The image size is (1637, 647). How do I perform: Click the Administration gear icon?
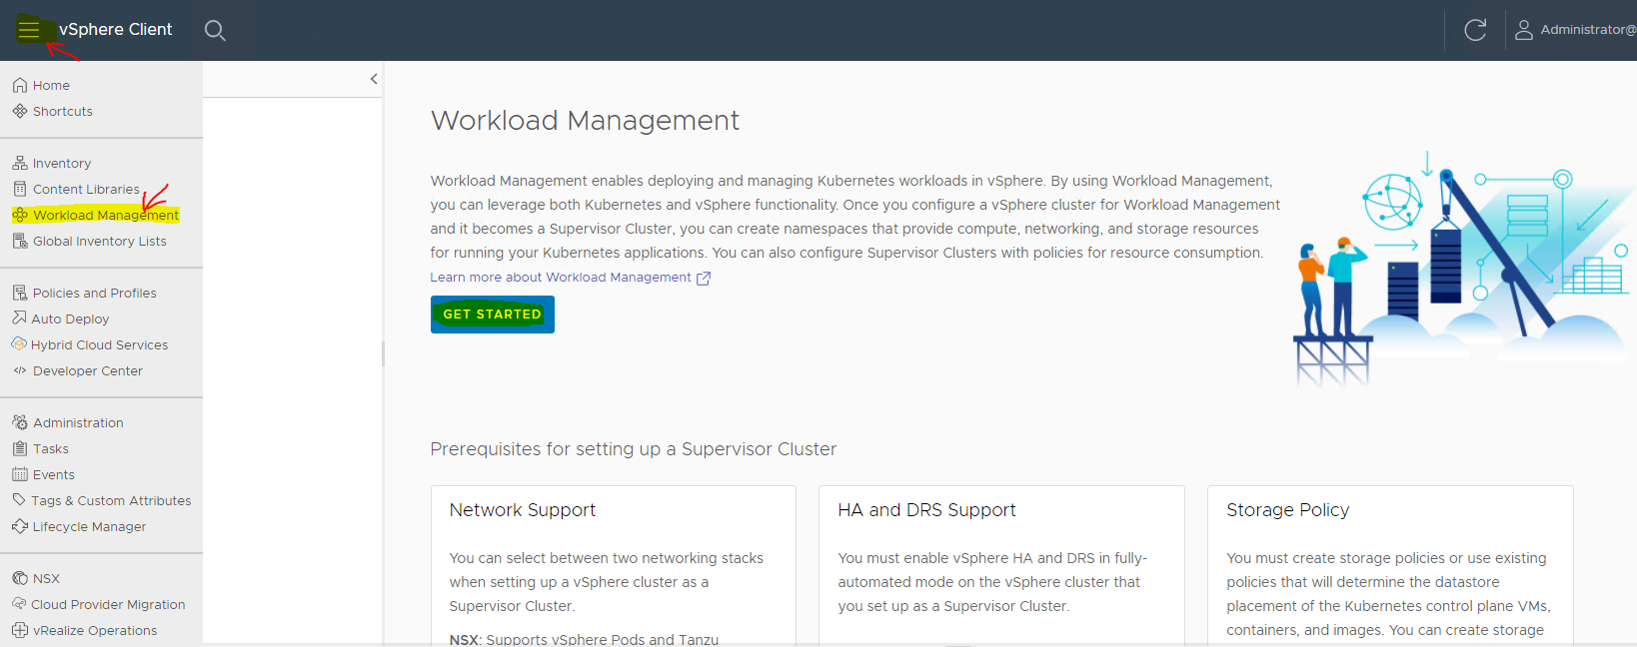pyautogui.click(x=20, y=422)
